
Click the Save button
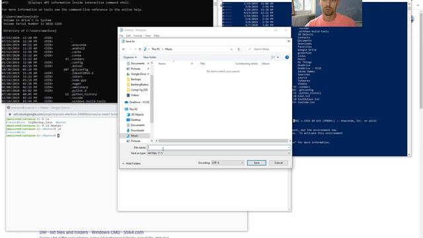tap(256, 163)
